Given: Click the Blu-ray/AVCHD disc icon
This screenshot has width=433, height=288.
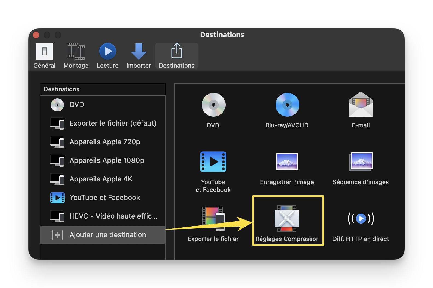Looking at the screenshot, I should [287, 105].
